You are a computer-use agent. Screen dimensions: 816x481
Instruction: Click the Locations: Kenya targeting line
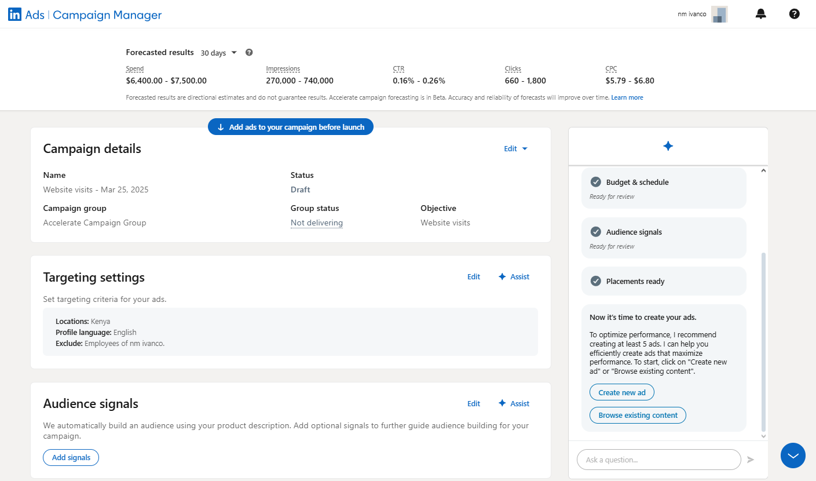pos(83,321)
